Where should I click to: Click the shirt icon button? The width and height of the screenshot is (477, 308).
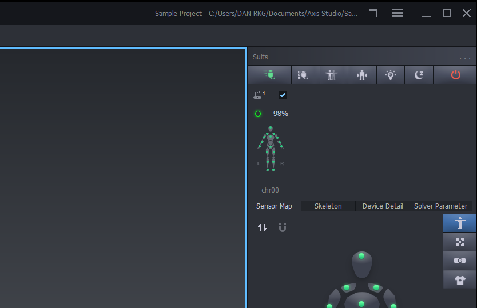coord(460,279)
